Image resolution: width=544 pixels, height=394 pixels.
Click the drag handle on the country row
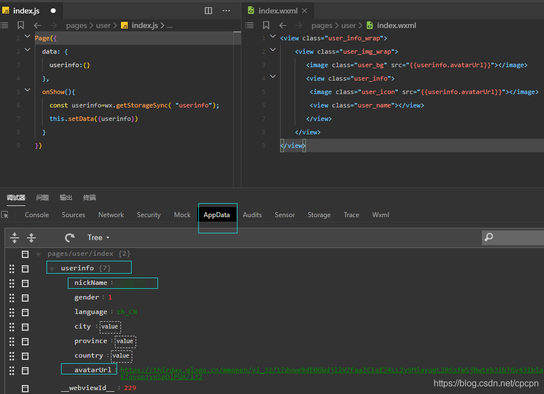pyautogui.click(x=12, y=356)
